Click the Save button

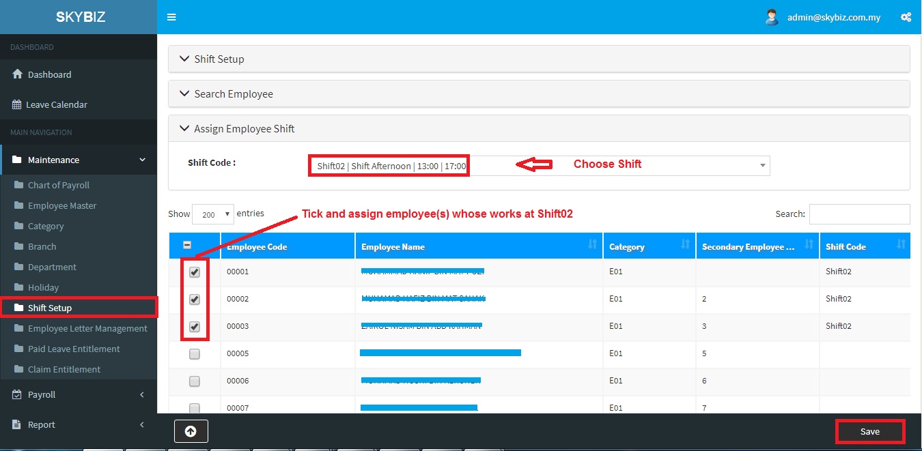point(870,432)
